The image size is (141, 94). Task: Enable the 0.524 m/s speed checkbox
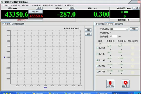point(98,72)
